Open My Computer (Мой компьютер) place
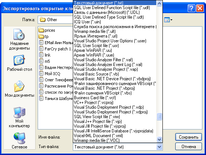The width and height of the screenshot is (206, 155). pos(19,117)
